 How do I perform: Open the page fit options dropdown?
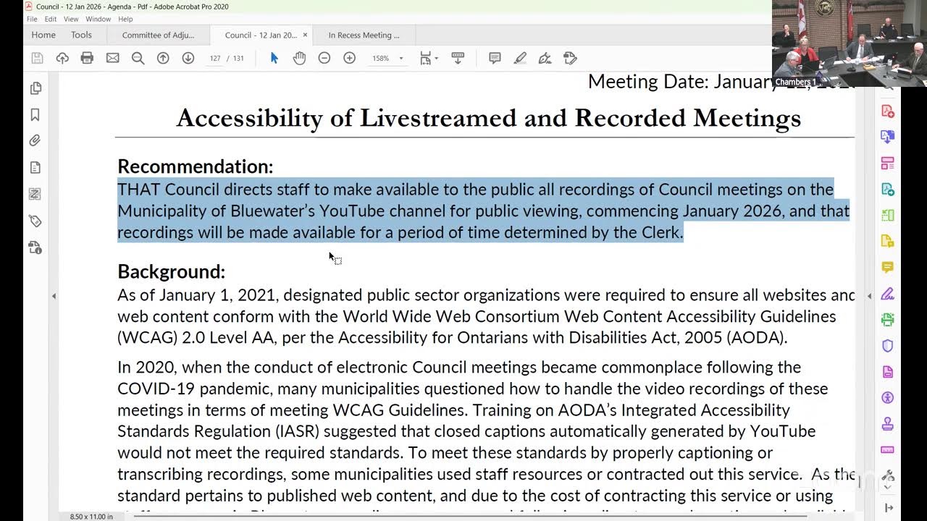[429, 58]
